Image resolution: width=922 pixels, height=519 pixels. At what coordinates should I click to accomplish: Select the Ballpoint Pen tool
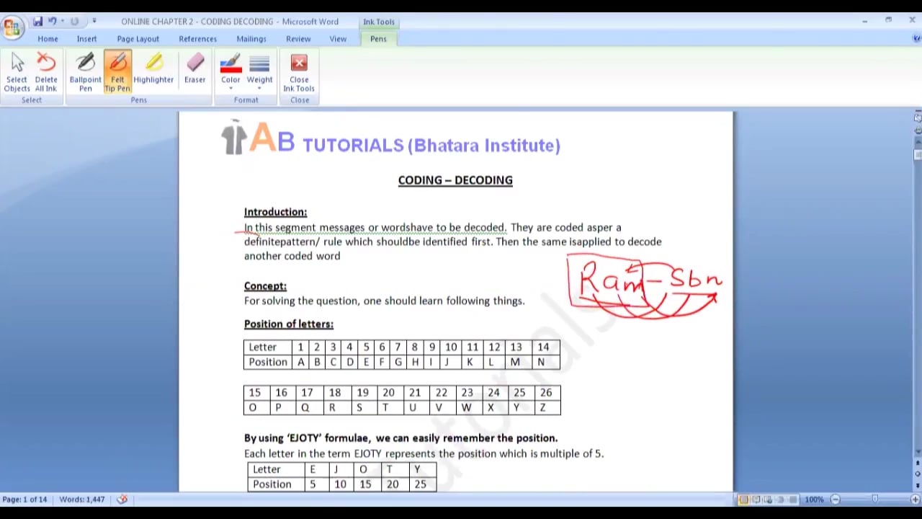pos(85,73)
